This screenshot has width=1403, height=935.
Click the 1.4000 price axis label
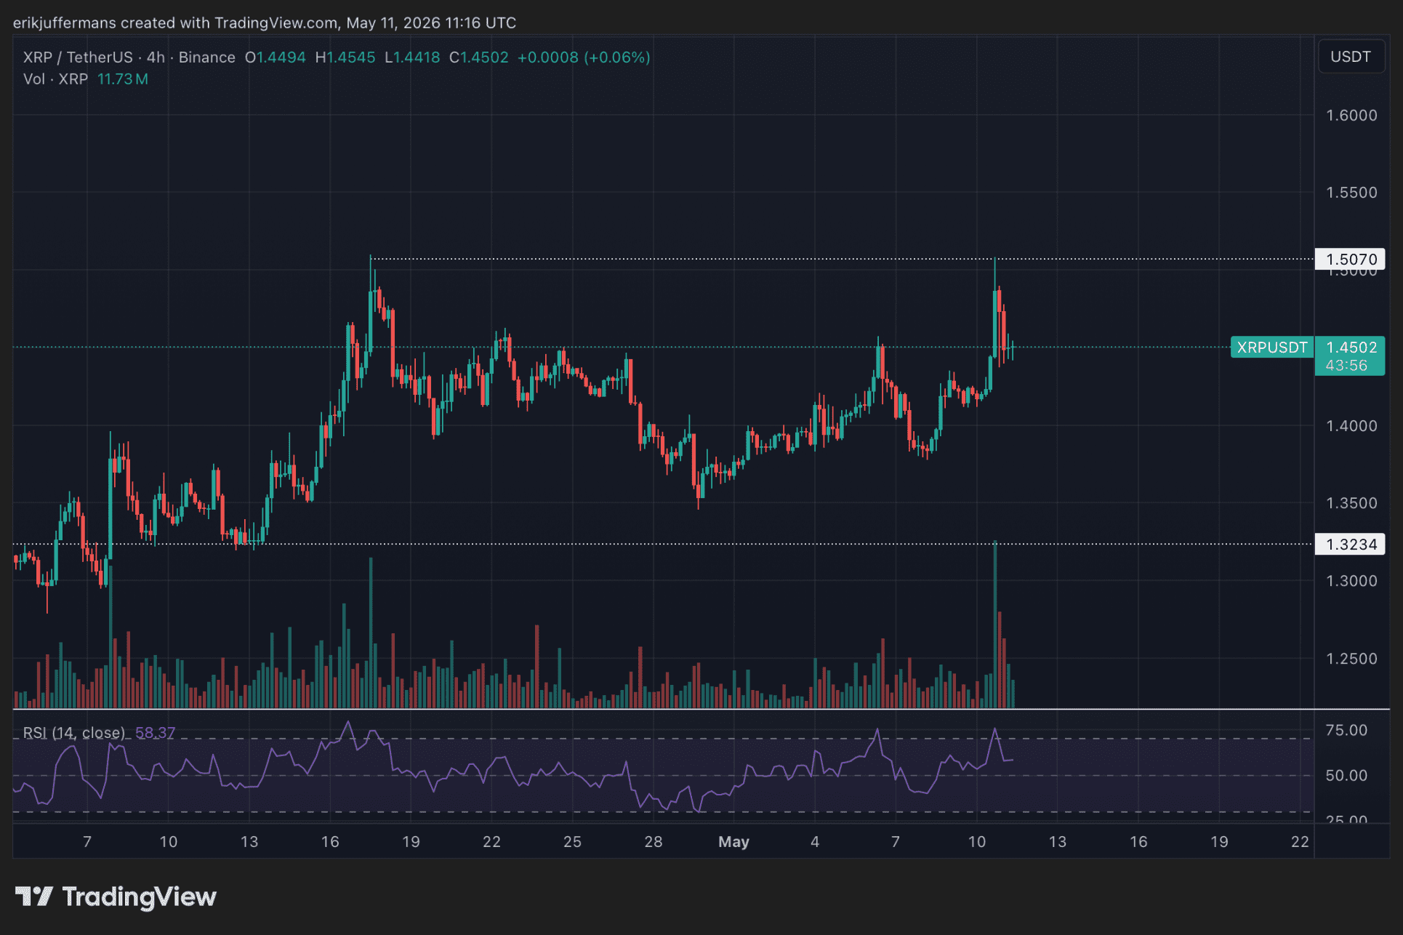coord(1351,426)
